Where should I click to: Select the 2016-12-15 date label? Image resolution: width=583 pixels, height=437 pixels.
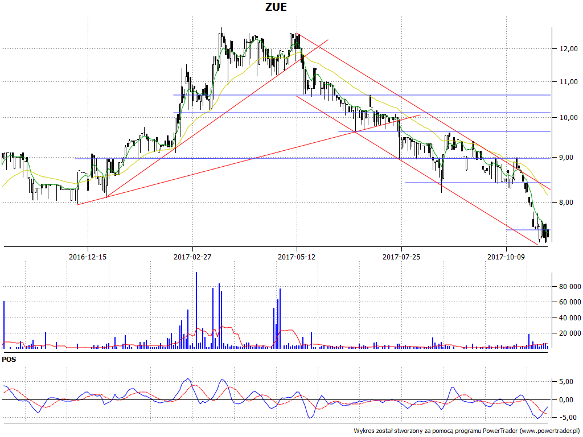[88, 257]
